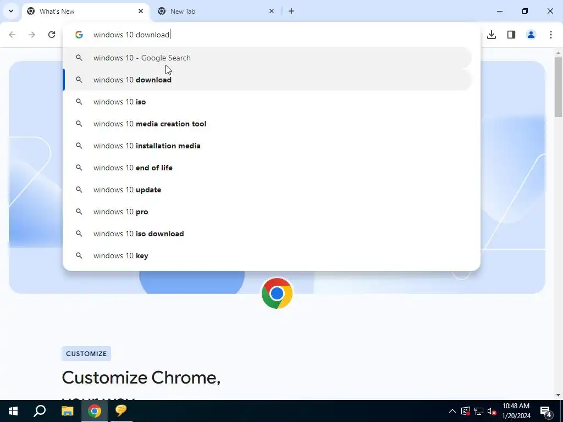Click the page vertical scrollbar thumb
Image resolution: width=563 pixels, height=422 pixels.
click(x=558, y=86)
